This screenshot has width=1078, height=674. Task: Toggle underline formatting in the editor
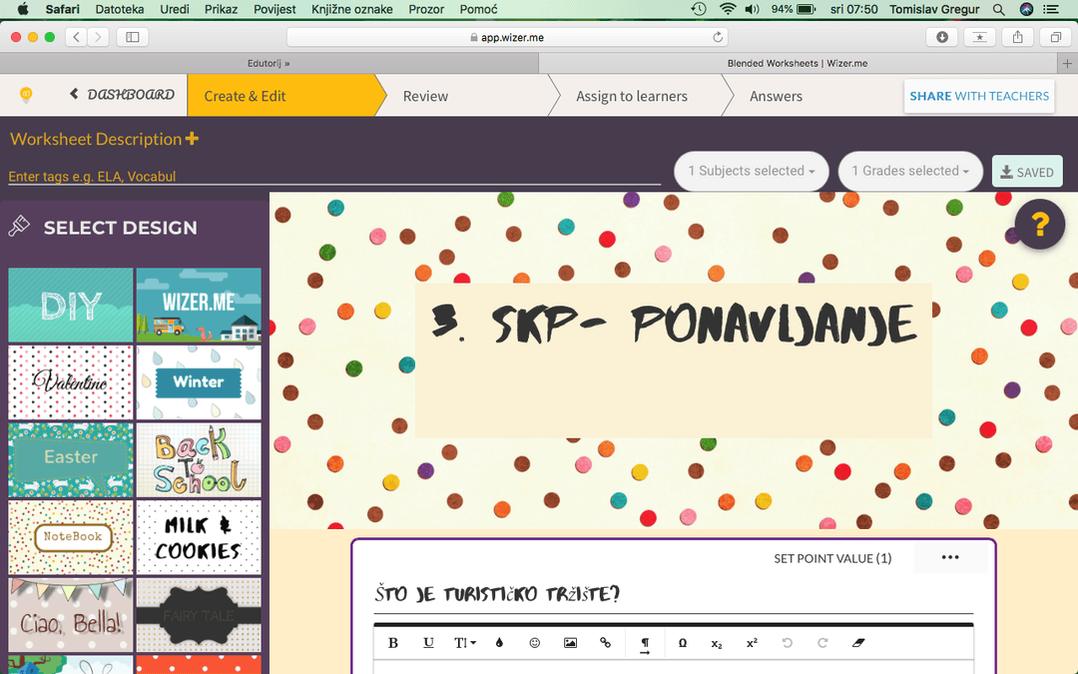pos(428,643)
